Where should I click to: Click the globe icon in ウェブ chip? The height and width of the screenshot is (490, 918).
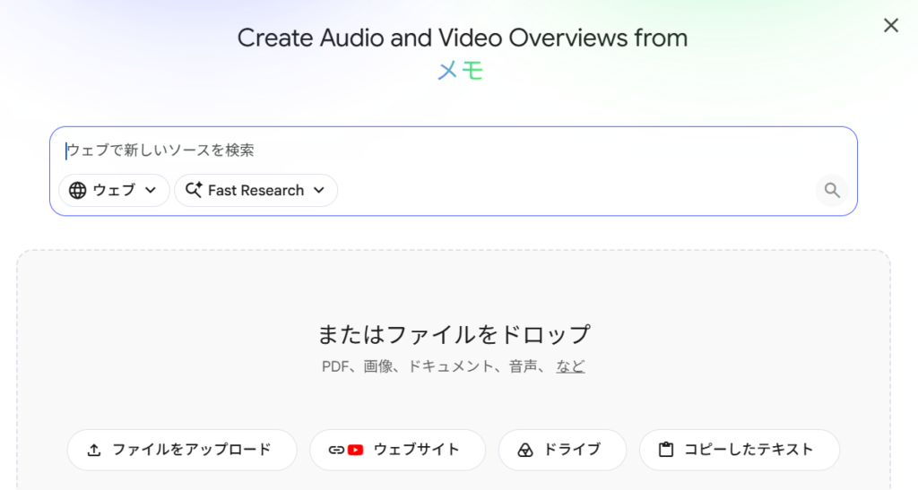click(77, 191)
